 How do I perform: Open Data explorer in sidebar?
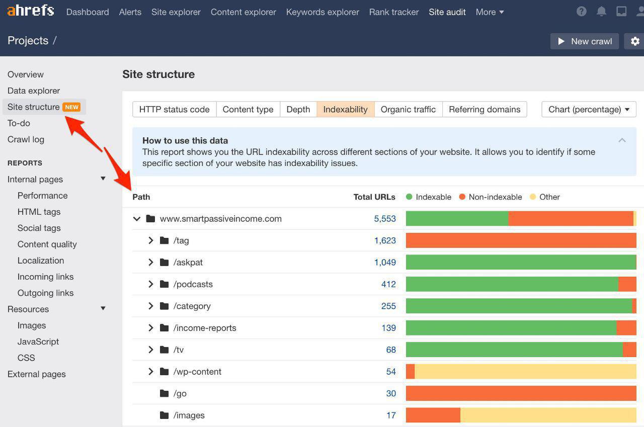[x=34, y=91]
